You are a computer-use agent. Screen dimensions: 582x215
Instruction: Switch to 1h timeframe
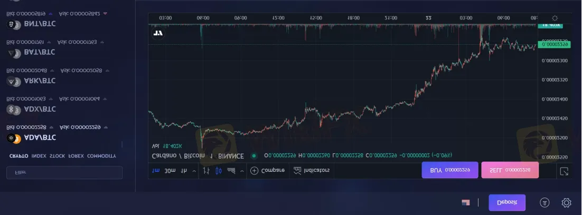184,170
